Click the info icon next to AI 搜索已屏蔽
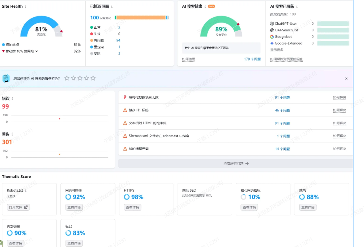Screen dimensions: 364x247 (x=297, y=7)
